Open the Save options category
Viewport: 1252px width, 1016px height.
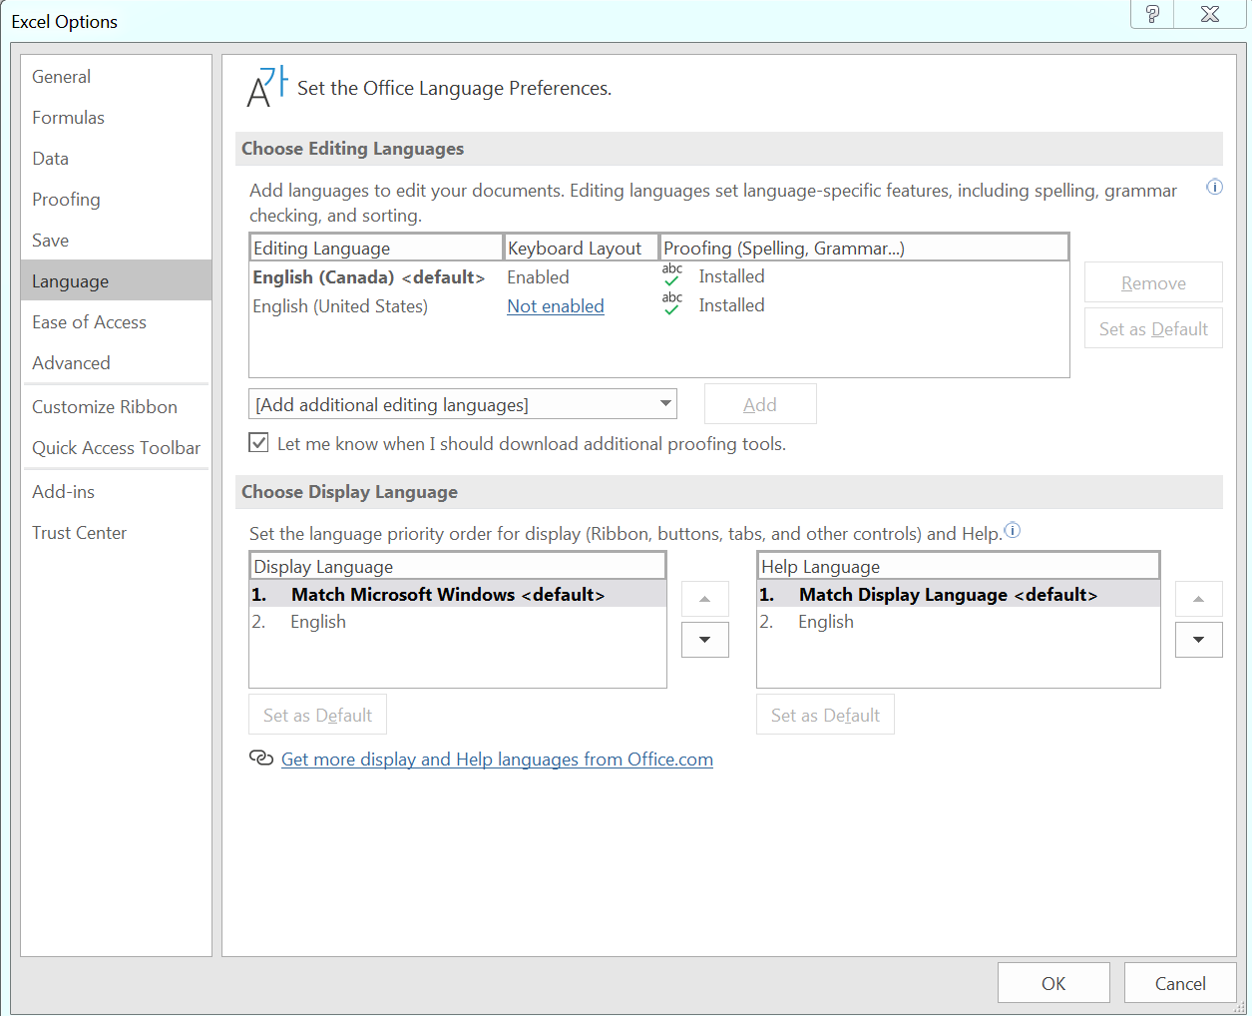pyautogui.click(x=116, y=241)
